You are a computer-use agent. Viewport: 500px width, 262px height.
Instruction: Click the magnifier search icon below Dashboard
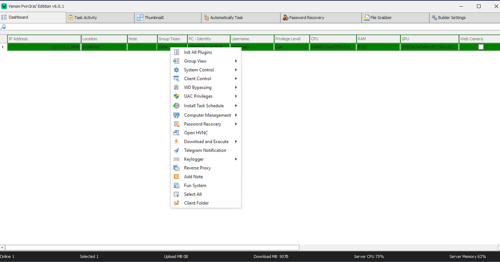4,27
